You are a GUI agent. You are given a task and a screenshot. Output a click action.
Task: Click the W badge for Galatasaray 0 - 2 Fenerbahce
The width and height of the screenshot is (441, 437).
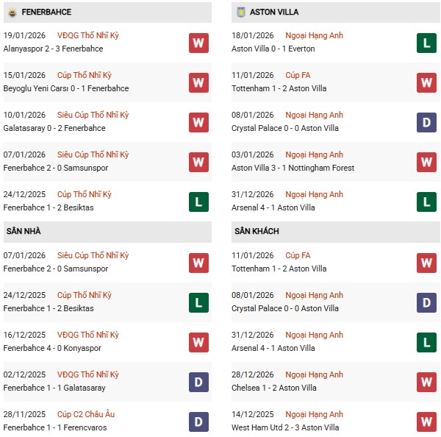click(x=198, y=122)
